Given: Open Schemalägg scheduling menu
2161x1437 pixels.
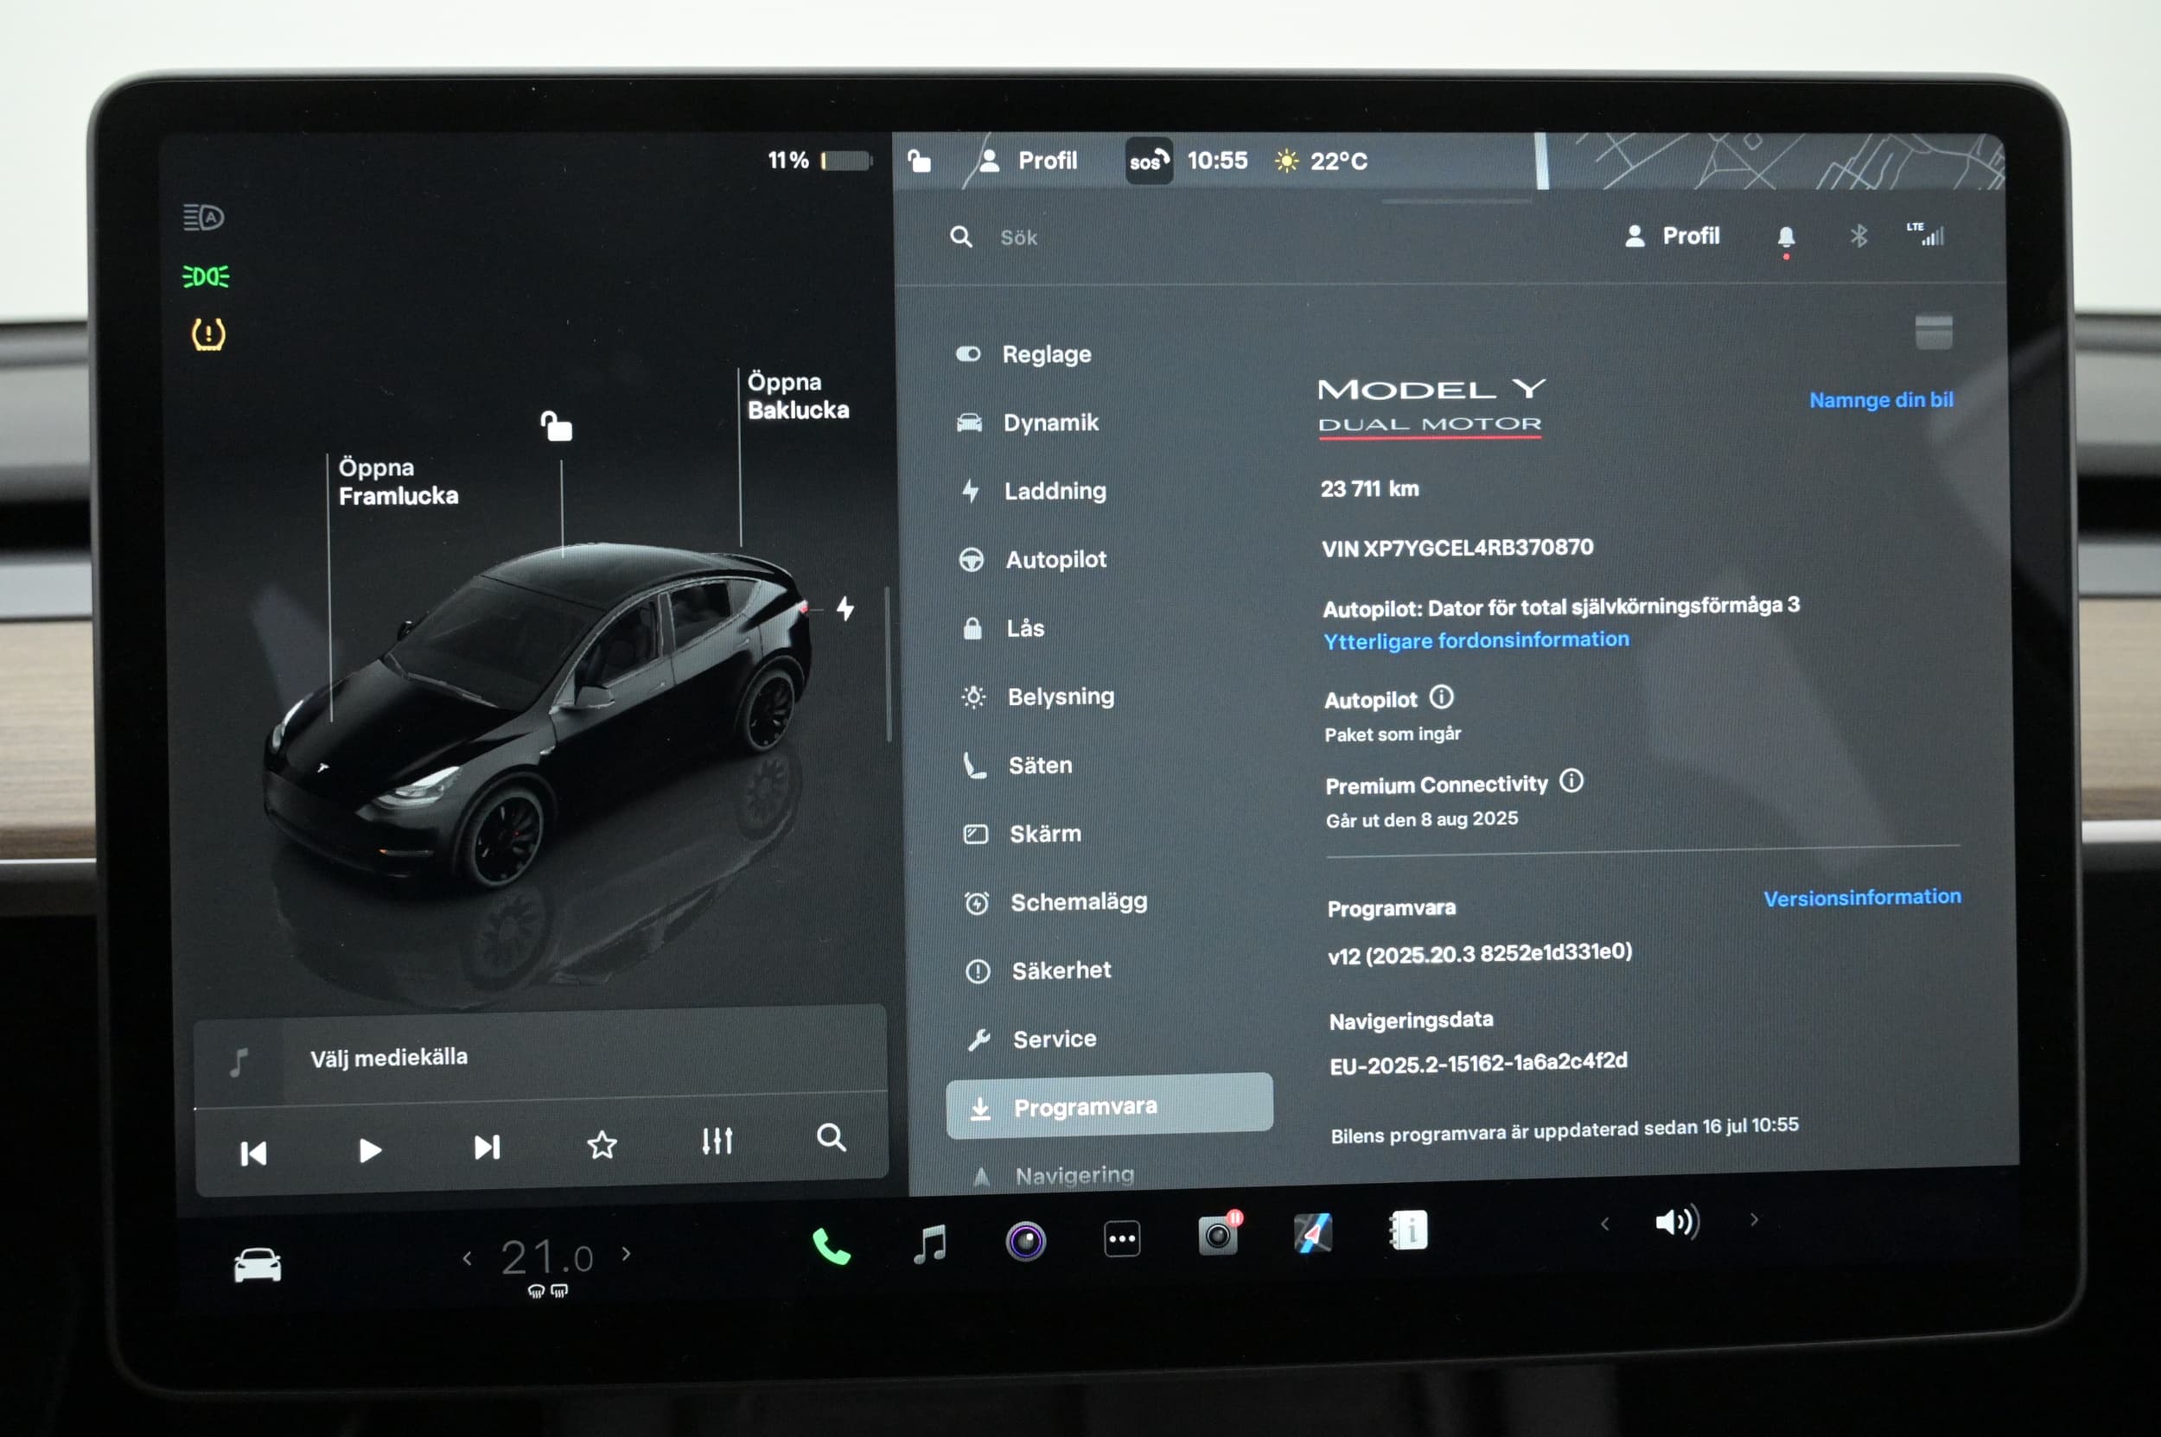Looking at the screenshot, I should click(1056, 902).
